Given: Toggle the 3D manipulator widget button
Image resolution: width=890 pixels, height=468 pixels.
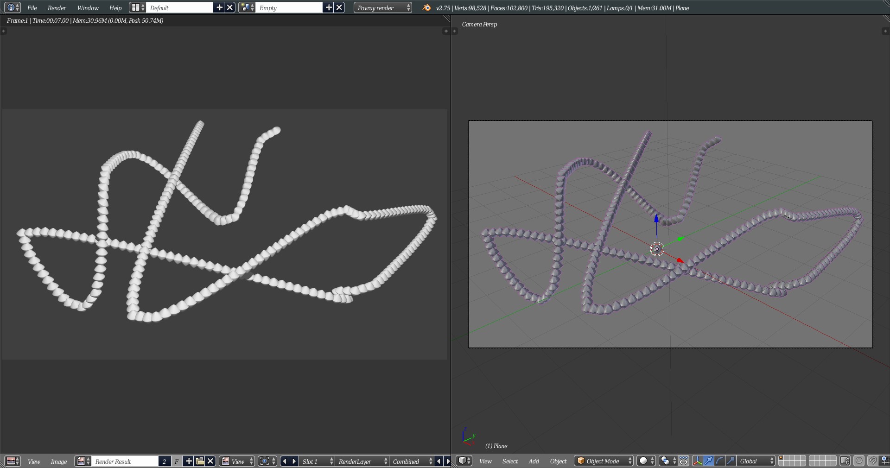Looking at the screenshot, I should click(697, 461).
